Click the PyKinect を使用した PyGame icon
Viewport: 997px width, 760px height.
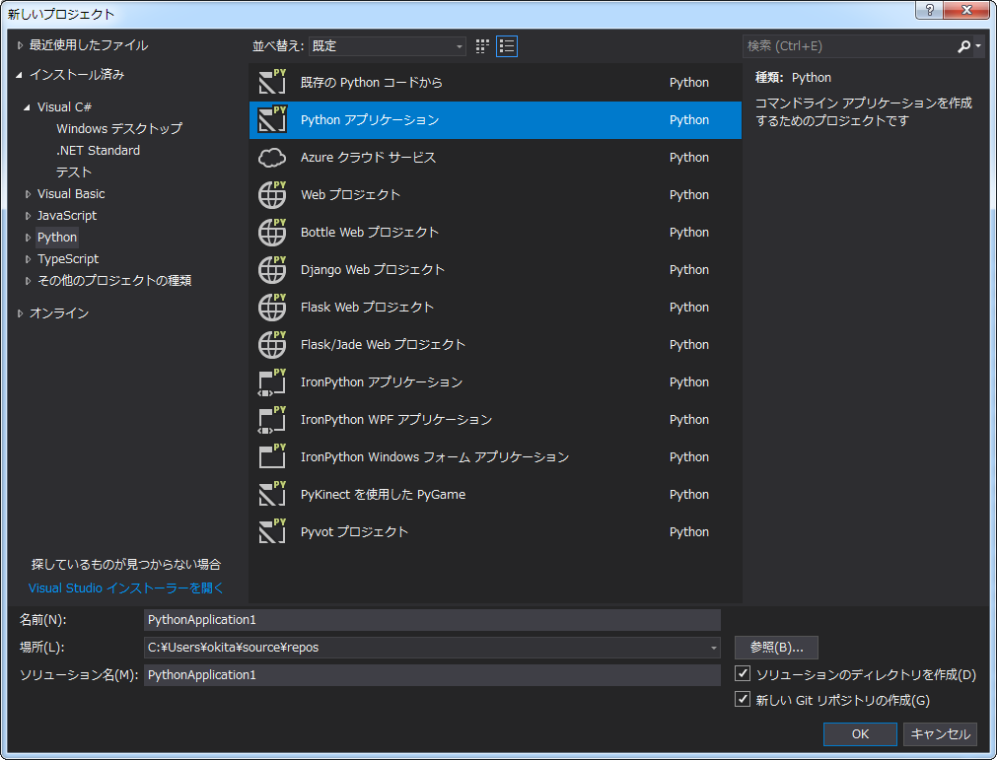[272, 495]
